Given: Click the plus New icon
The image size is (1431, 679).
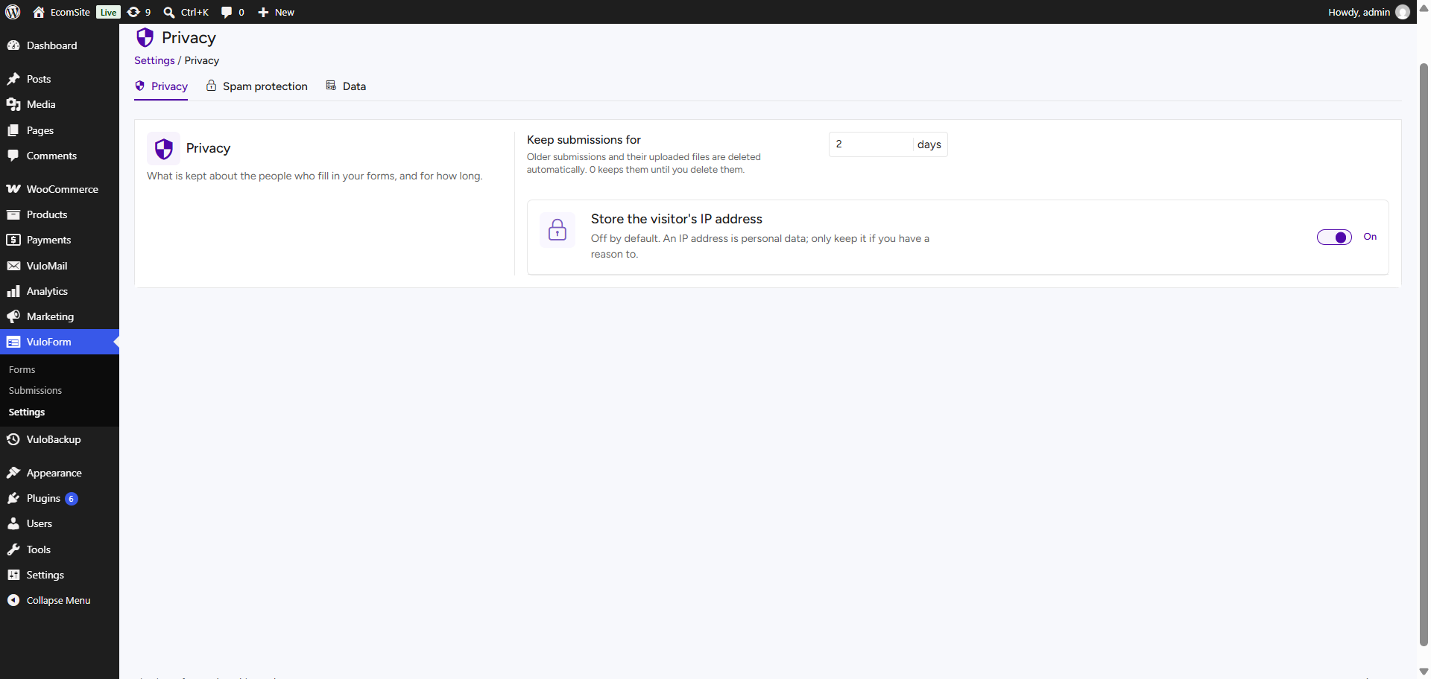Looking at the screenshot, I should (x=263, y=12).
